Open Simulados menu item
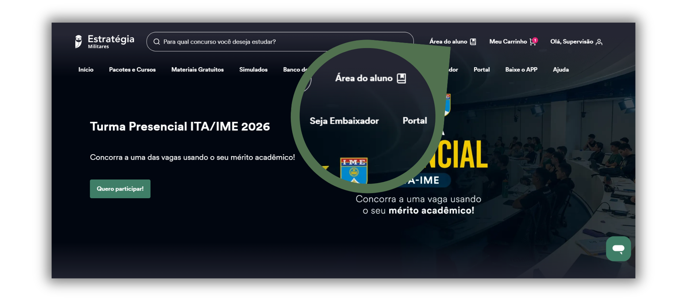This screenshot has width=687, height=301. coord(253,70)
